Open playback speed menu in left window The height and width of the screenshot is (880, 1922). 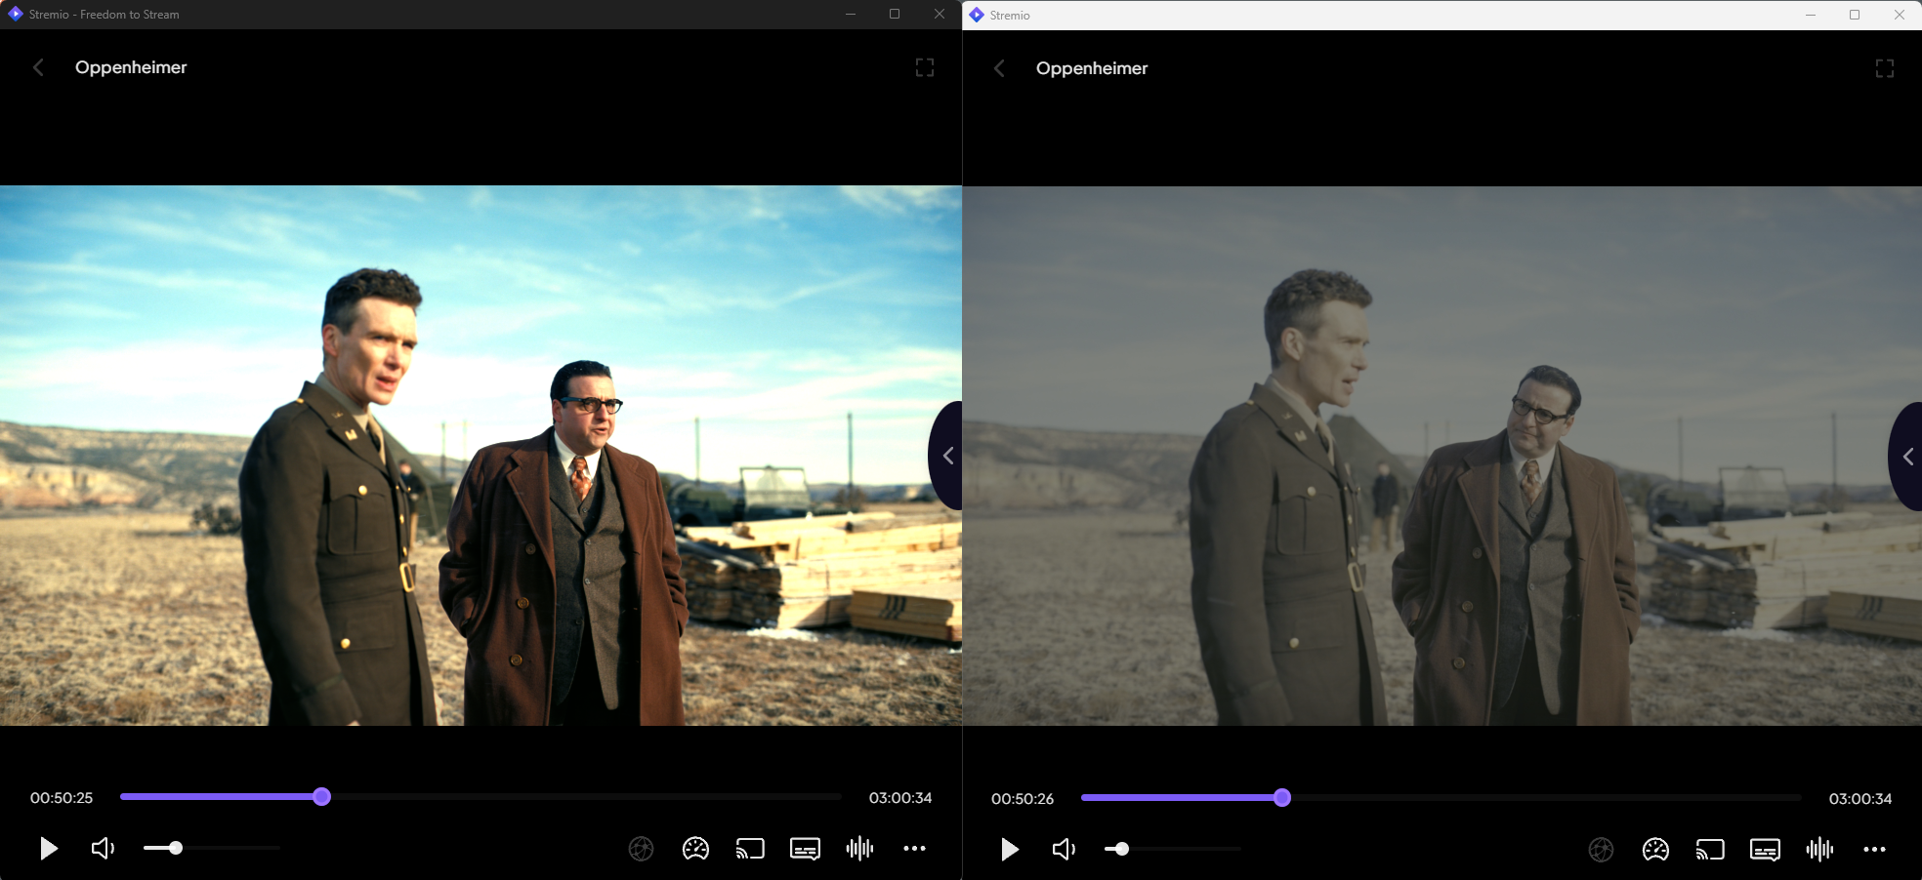point(695,849)
